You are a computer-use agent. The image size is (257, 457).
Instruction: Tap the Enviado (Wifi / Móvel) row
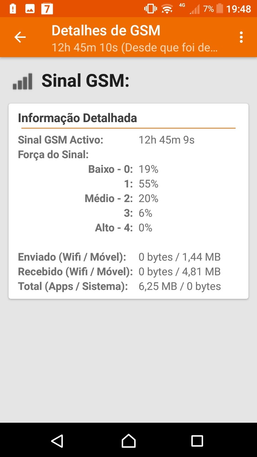[x=119, y=257]
